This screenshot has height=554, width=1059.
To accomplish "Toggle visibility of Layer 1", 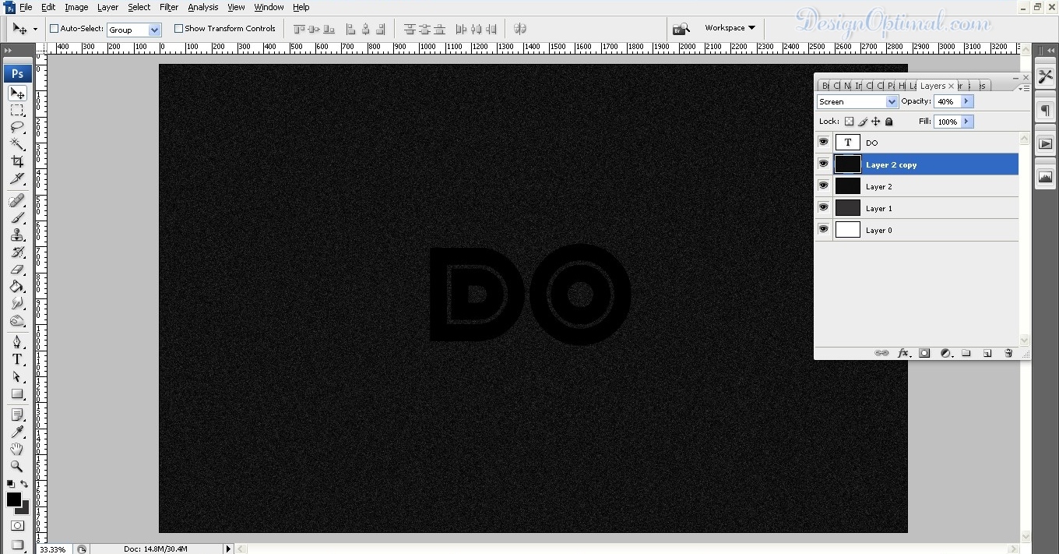I will point(823,207).
